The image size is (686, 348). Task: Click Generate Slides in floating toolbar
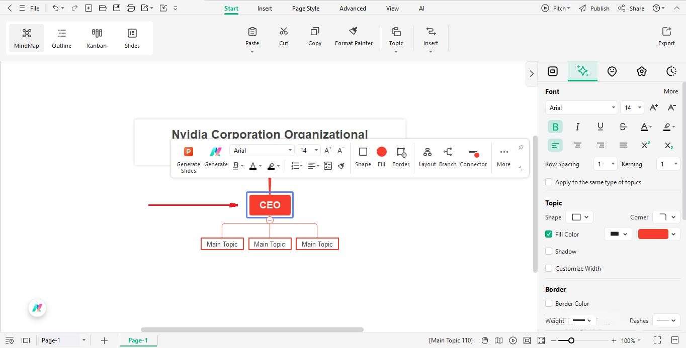(x=188, y=159)
